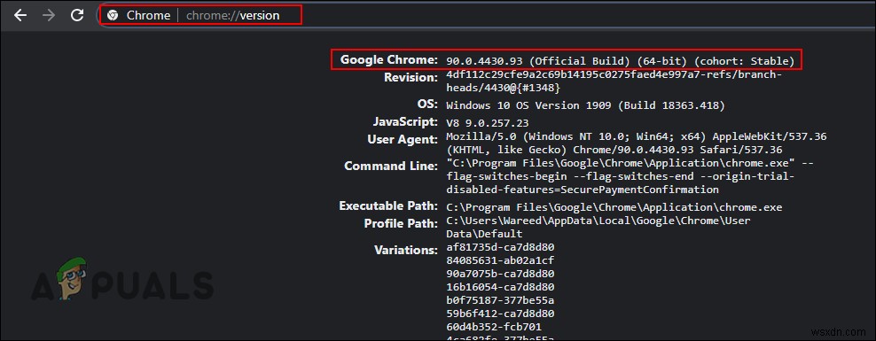Reload the chrome://version page
The image size is (876, 341).
tap(78, 15)
